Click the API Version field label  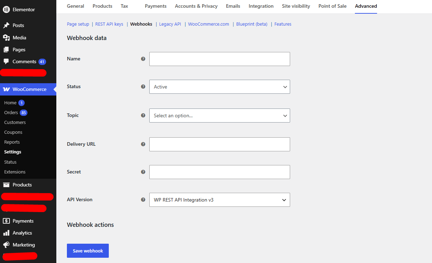point(80,199)
